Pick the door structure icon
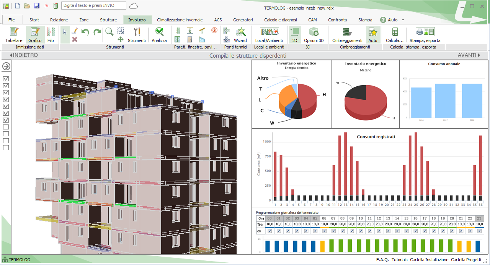 [189, 39]
